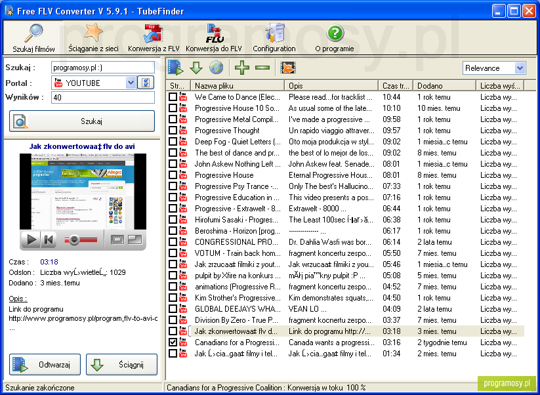Uncheck the Canadians for a Progressi... checkbox
540x395 pixels.
tap(173, 343)
